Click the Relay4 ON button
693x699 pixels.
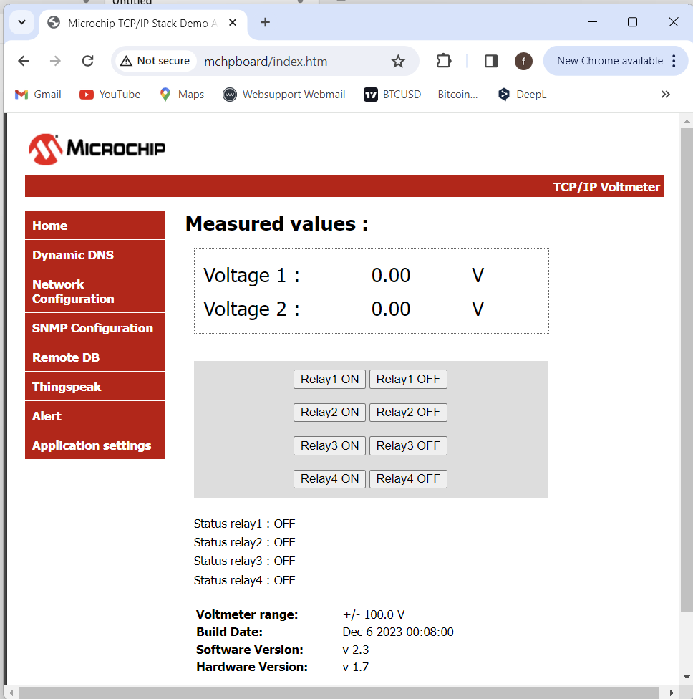click(x=329, y=479)
